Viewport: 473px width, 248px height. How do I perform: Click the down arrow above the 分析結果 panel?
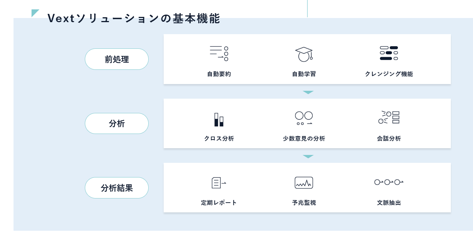pos(308,156)
